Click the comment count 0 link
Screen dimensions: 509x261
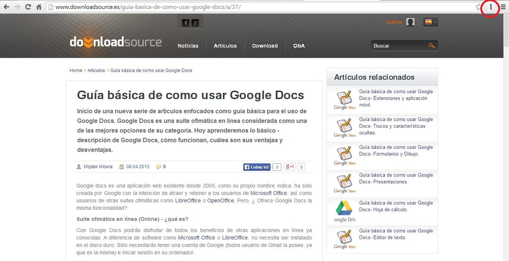point(165,167)
